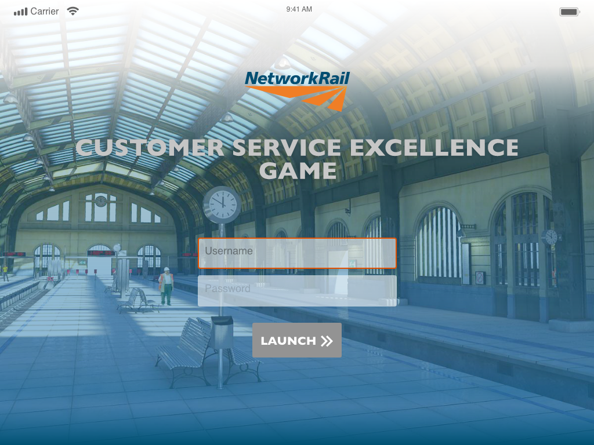594x445 pixels.
Task: Tap the 9:41 AM clock text
Action: pos(299,9)
